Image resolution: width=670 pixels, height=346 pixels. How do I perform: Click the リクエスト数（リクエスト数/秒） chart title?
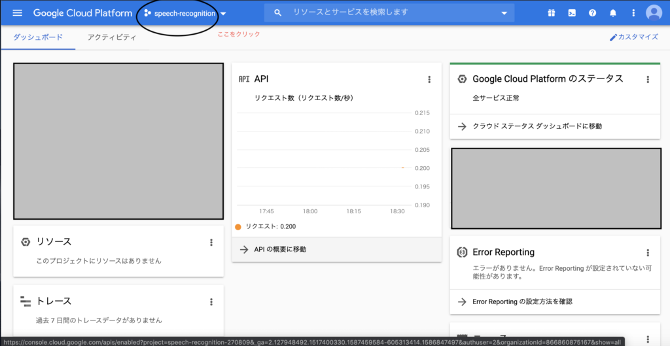pyautogui.click(x=304, y=98)
